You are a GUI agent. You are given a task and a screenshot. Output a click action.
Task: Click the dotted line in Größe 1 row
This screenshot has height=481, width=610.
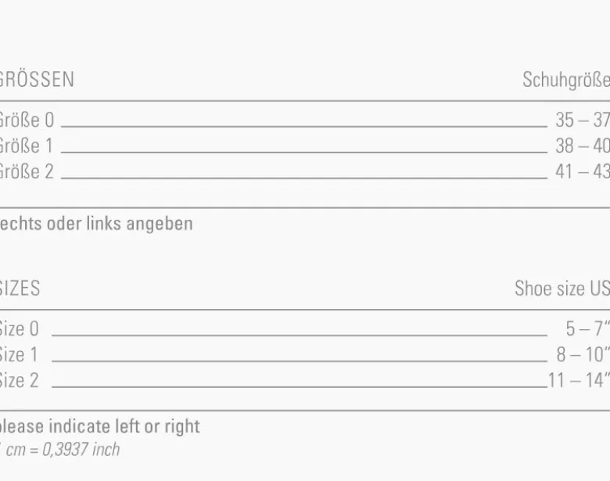(x=304, y=153)
